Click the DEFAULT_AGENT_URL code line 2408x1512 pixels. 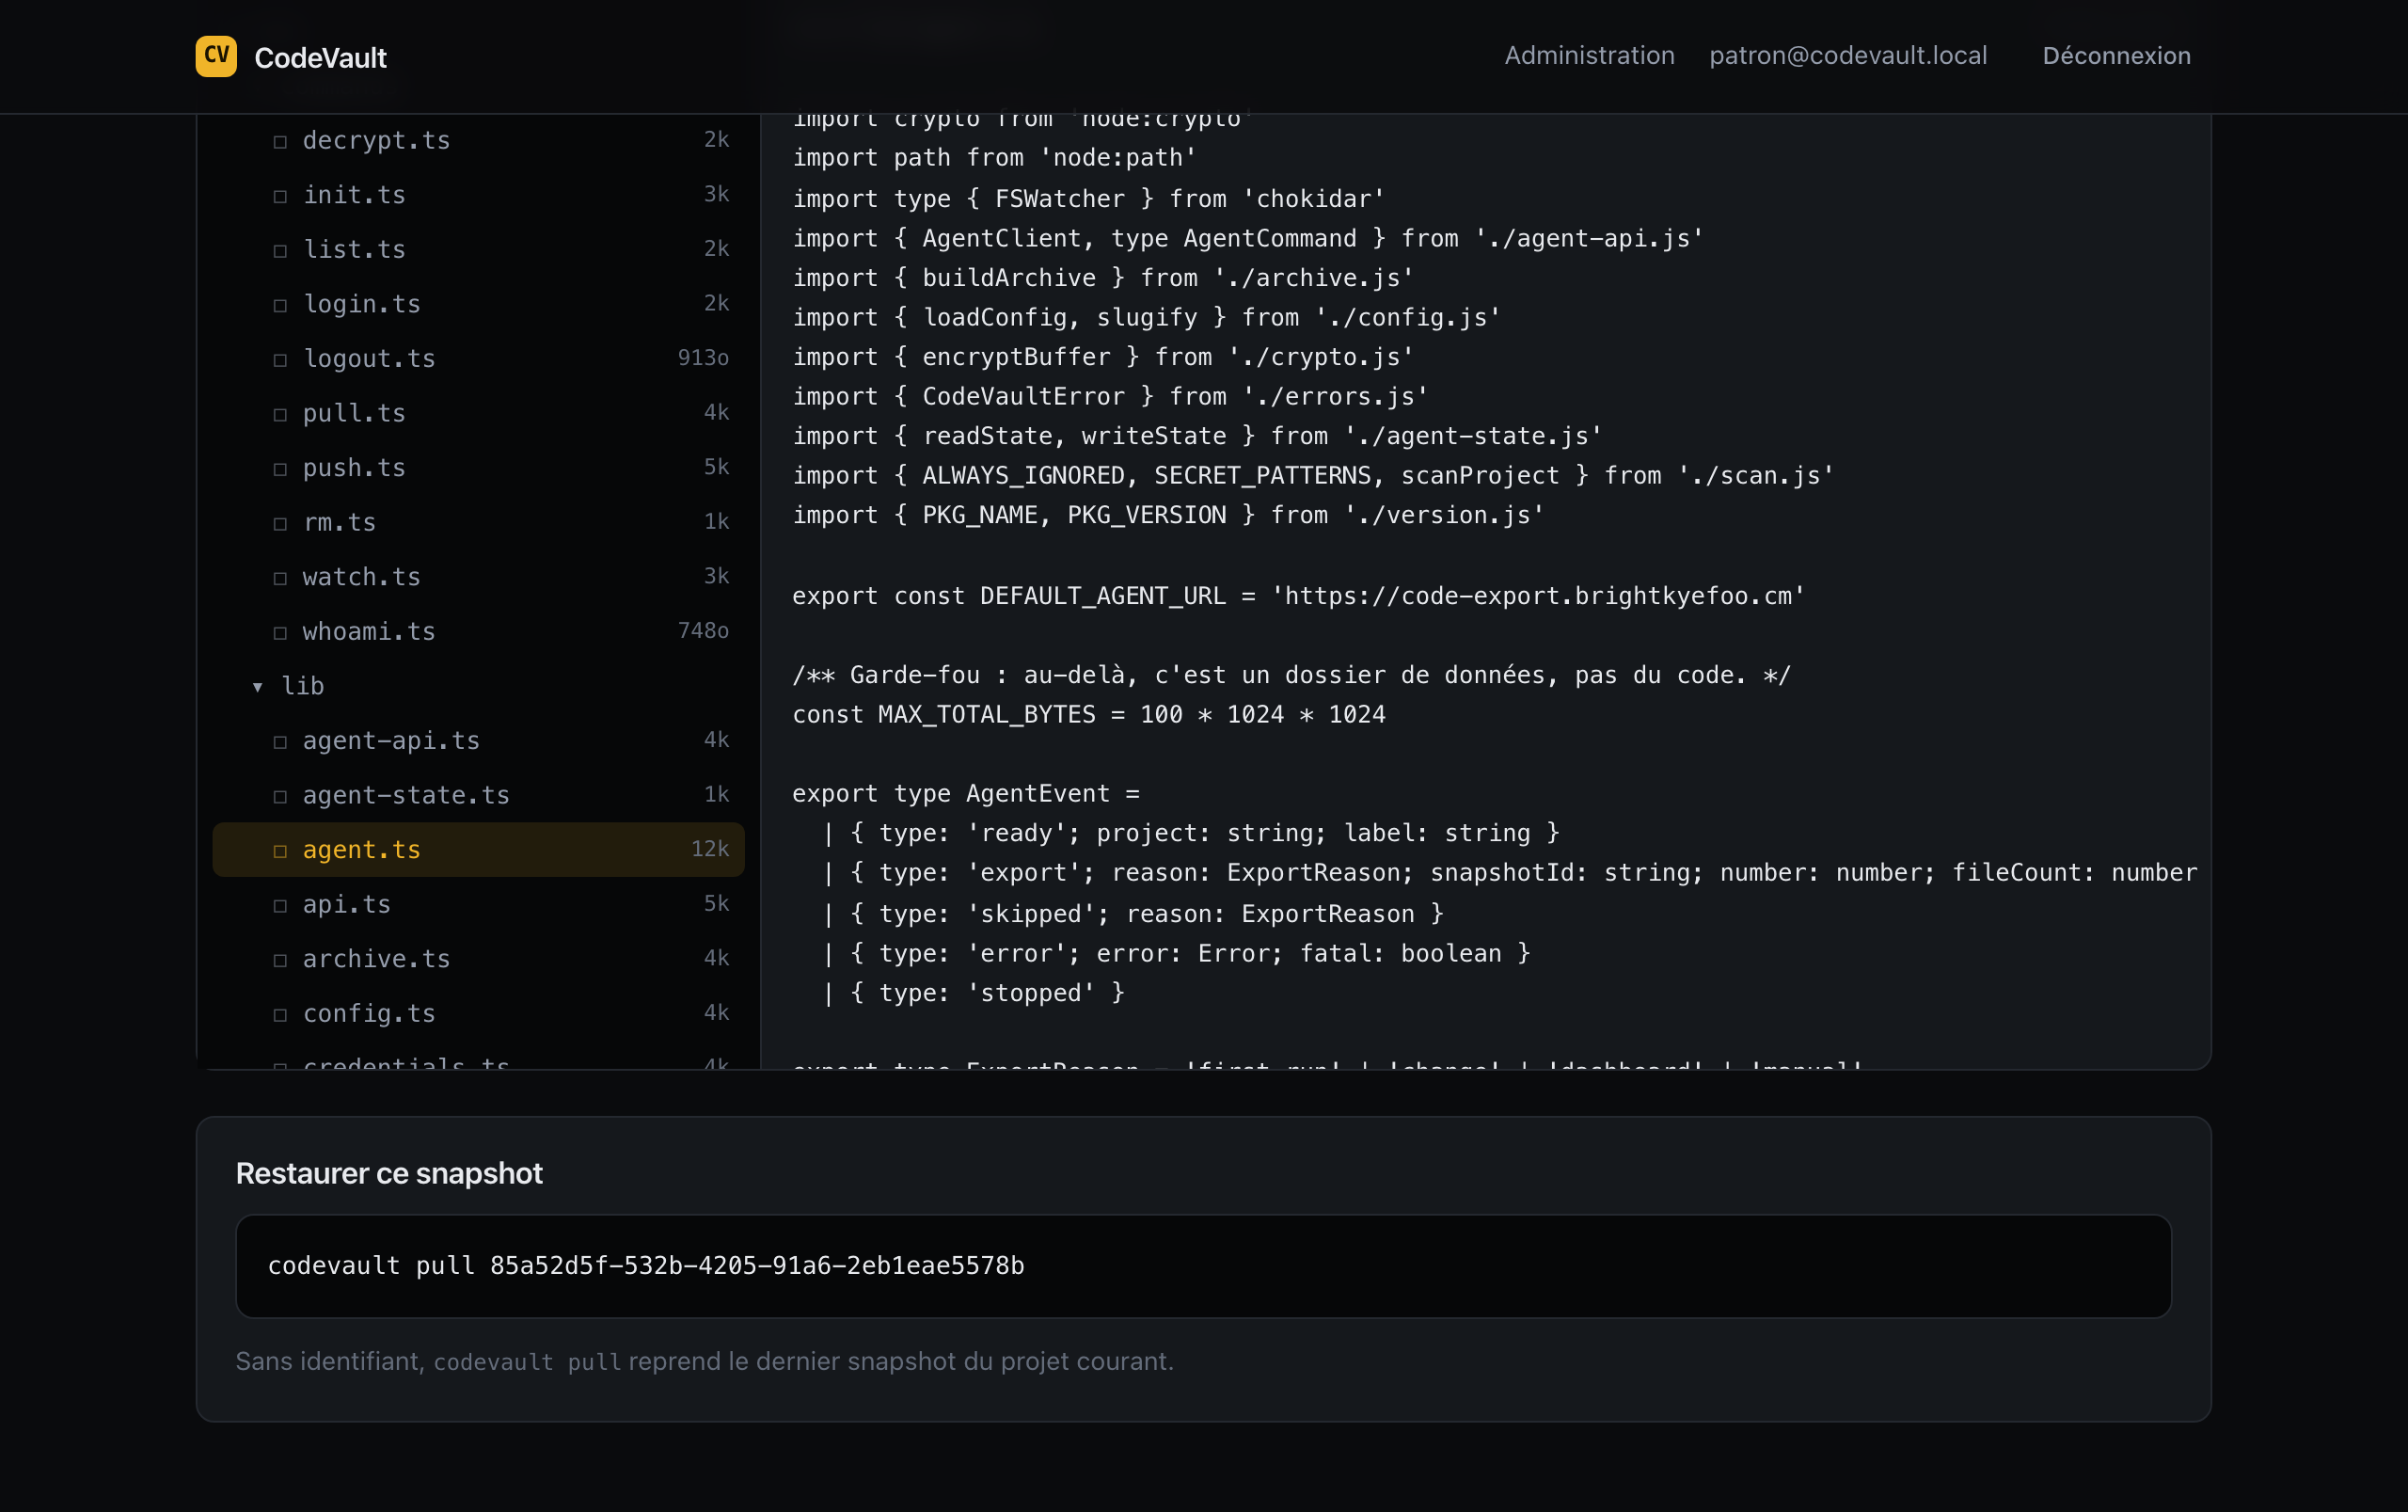(x=1298, y=596)
